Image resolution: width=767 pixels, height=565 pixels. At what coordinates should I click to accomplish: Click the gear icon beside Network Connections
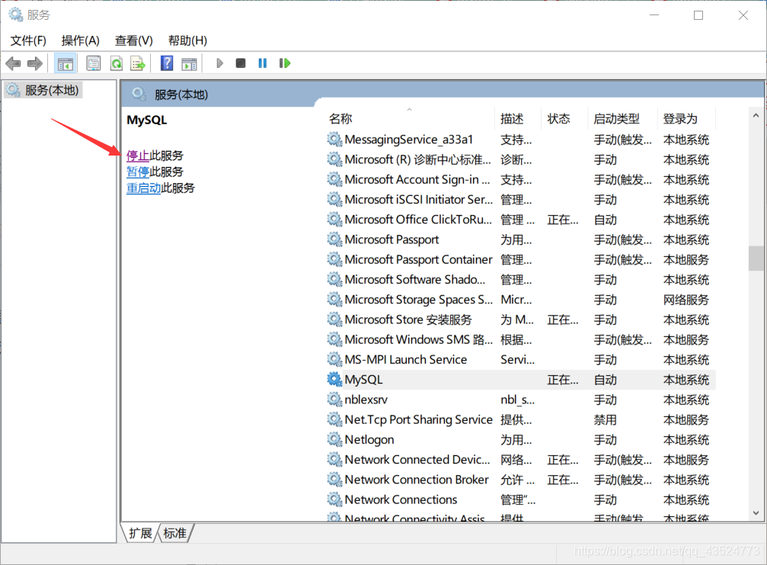pos(334,499)
